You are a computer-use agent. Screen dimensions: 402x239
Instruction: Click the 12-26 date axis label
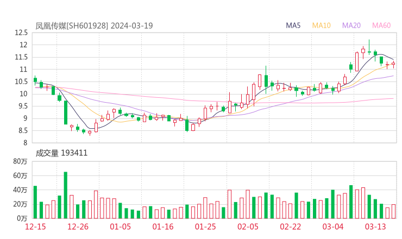[78, 227]
